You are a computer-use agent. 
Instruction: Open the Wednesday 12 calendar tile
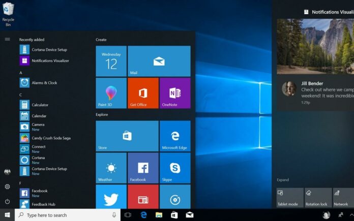(x=111, y=61)
